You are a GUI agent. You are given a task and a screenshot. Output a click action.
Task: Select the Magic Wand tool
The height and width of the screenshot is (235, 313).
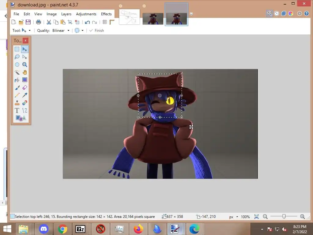[x=17, y=72]
